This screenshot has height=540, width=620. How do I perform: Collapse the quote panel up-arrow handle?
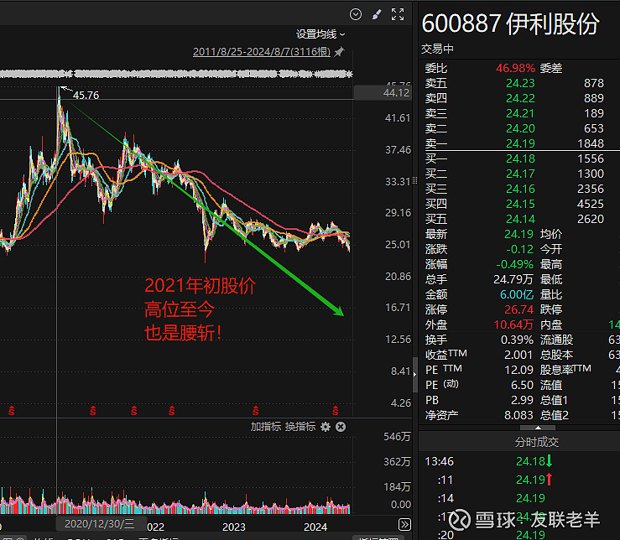pyautogui.click(x=538, y=428)
